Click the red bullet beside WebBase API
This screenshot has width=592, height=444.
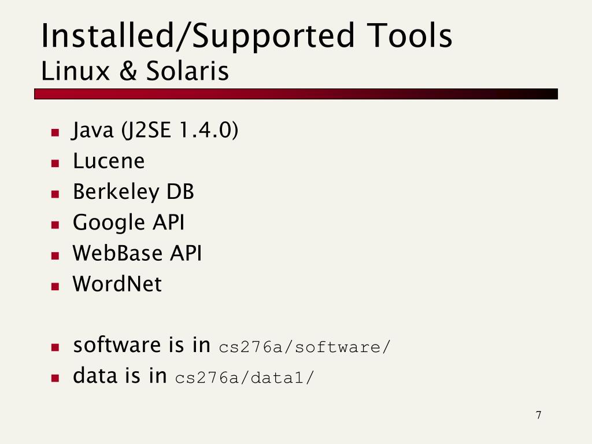pos(55,256)
